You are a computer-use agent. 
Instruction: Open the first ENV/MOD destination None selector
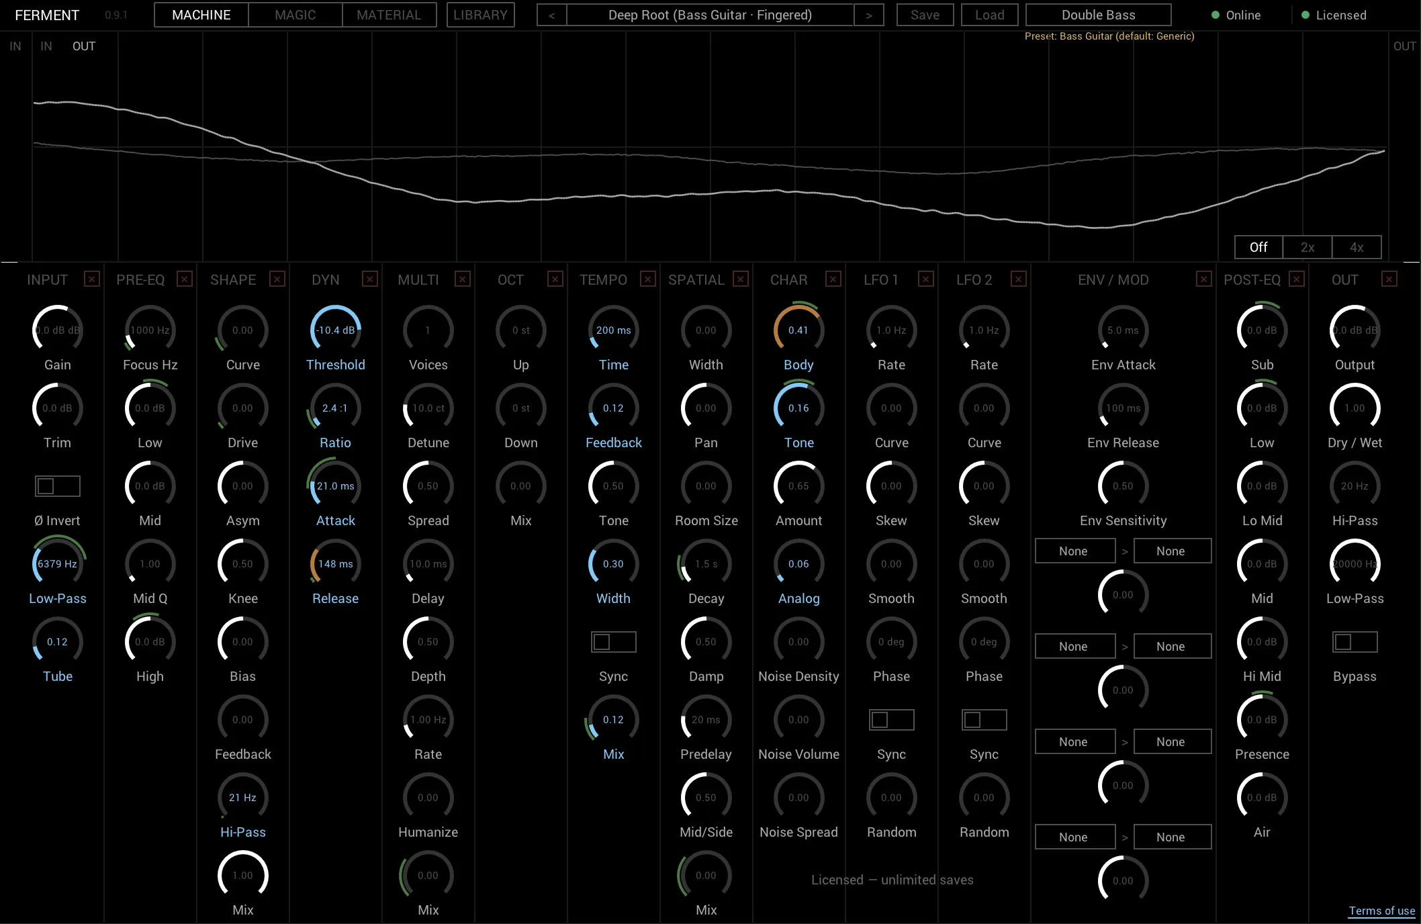1172,551
